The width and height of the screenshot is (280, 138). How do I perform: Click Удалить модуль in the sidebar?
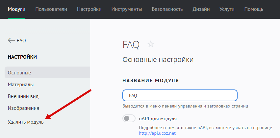point(26,122)
